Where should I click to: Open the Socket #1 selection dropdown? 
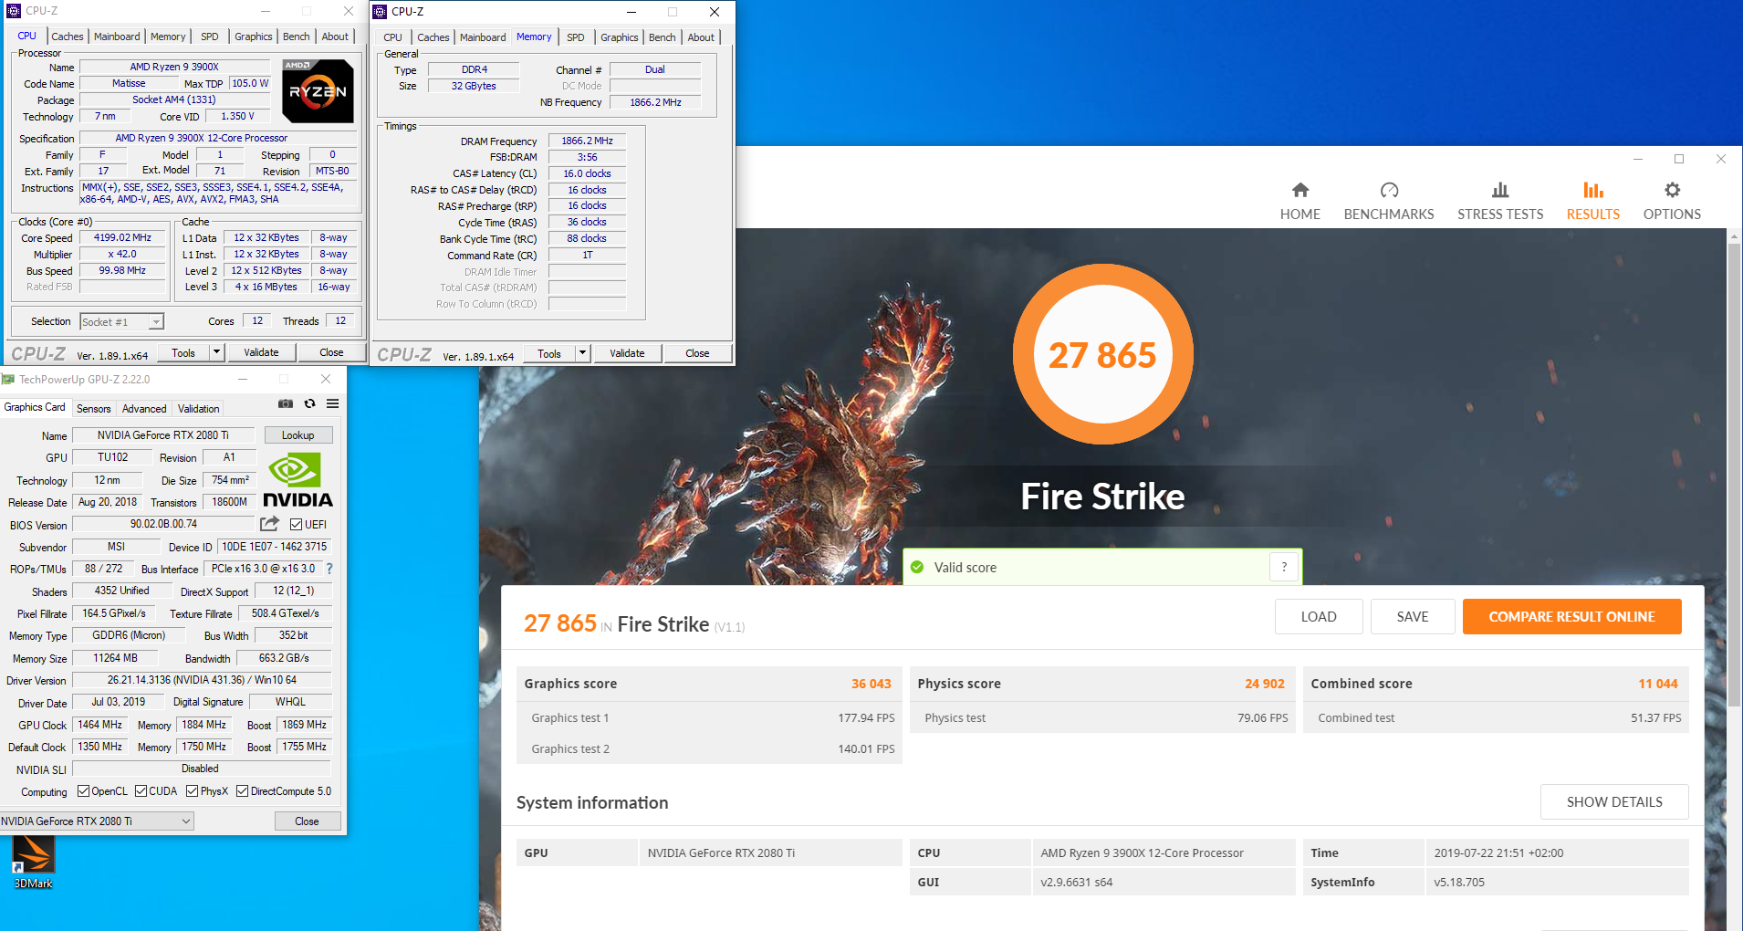click(121, 322)
